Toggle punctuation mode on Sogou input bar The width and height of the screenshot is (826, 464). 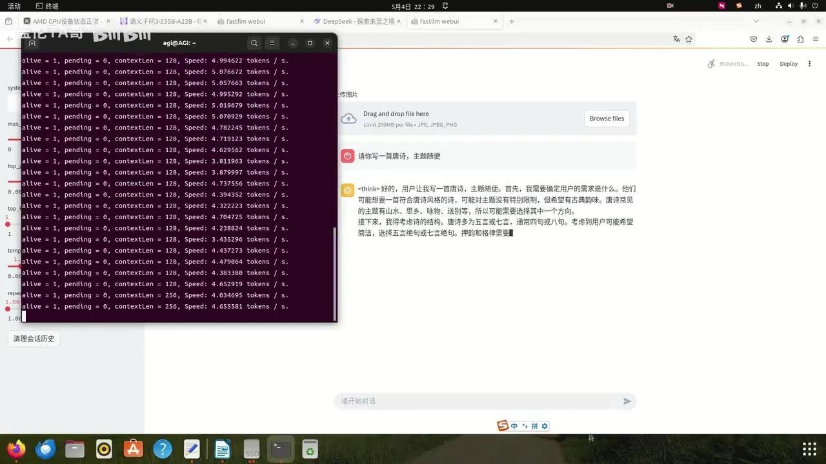coord(525,426)
